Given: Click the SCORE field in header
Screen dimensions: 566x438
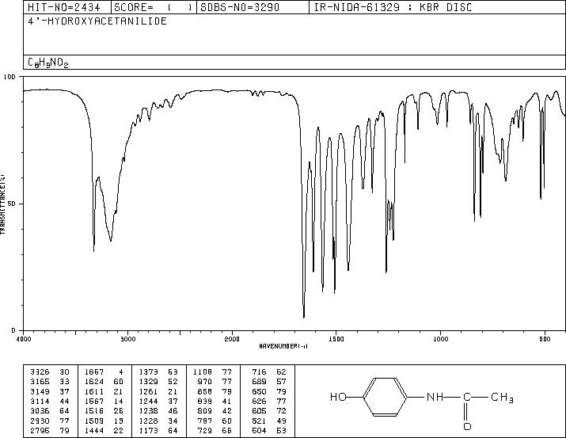Looking at the screenshot, I should coord(154,7).
